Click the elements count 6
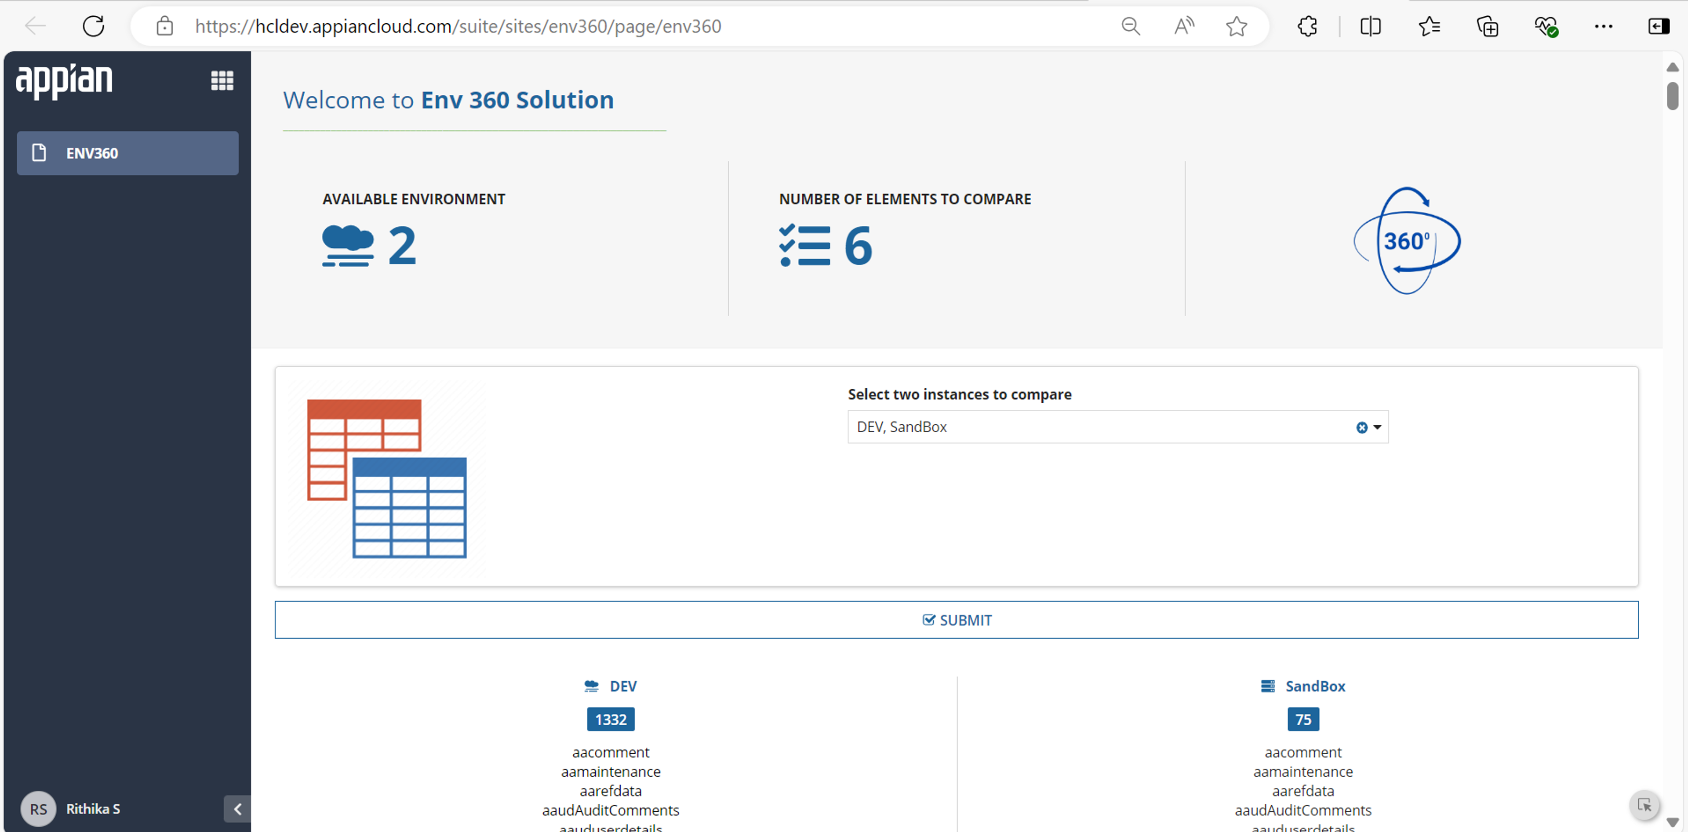The image size is (1688, 832). click(x=858, y=246)
